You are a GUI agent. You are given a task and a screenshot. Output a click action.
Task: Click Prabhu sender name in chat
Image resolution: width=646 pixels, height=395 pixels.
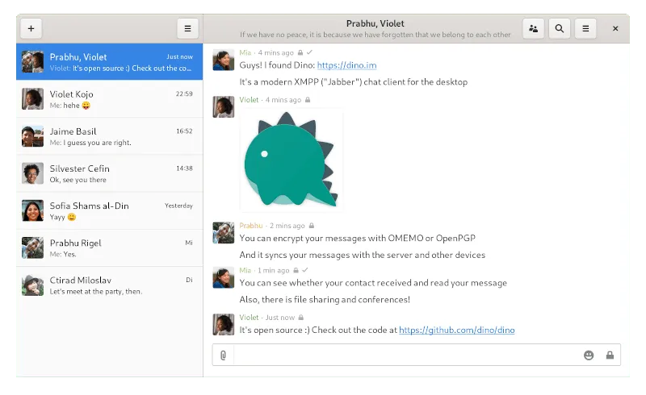coord(250,226)
